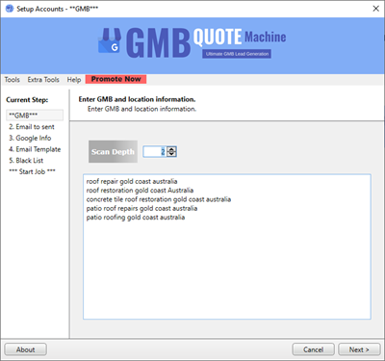Click the 'concrete tile roof restoration' keyword line
385x361 pixels.
click(x=159, y=199)
